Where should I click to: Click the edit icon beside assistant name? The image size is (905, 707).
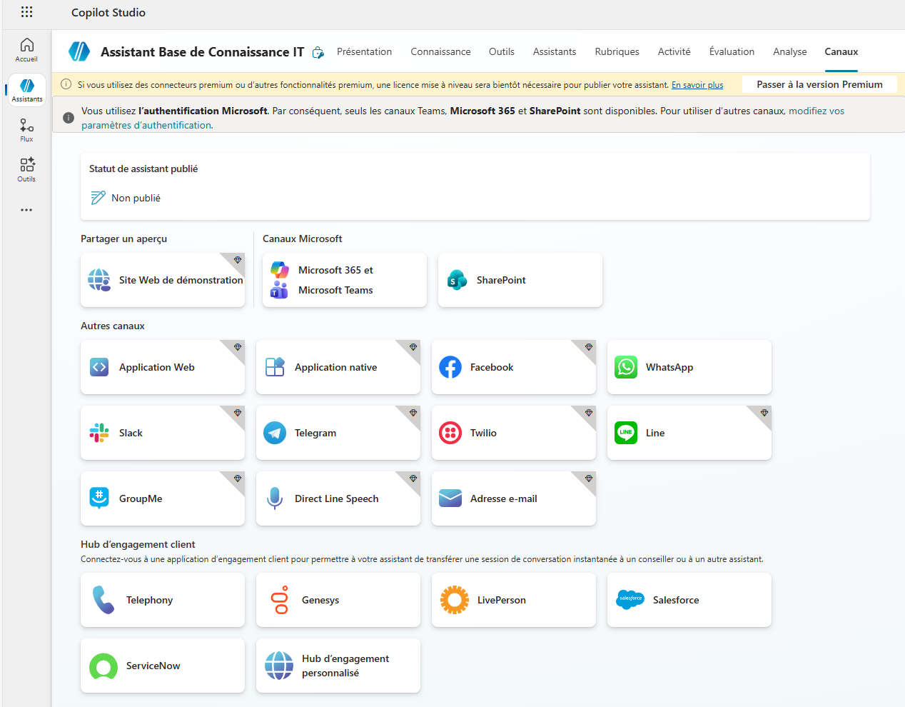click(x=318, y=52)
